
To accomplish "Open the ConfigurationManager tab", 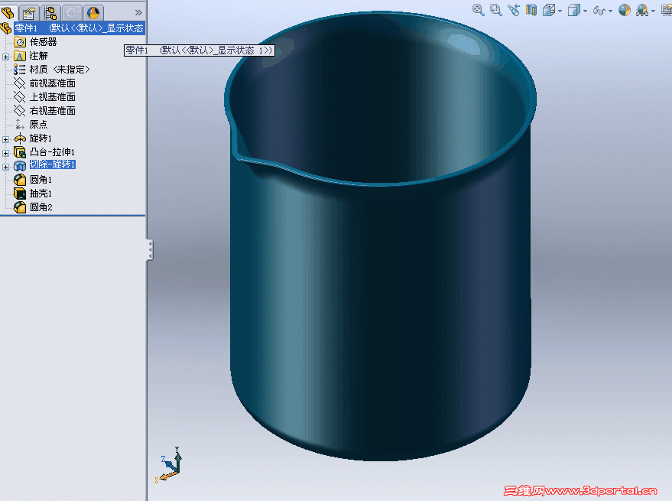I will [x=51, y=12].
